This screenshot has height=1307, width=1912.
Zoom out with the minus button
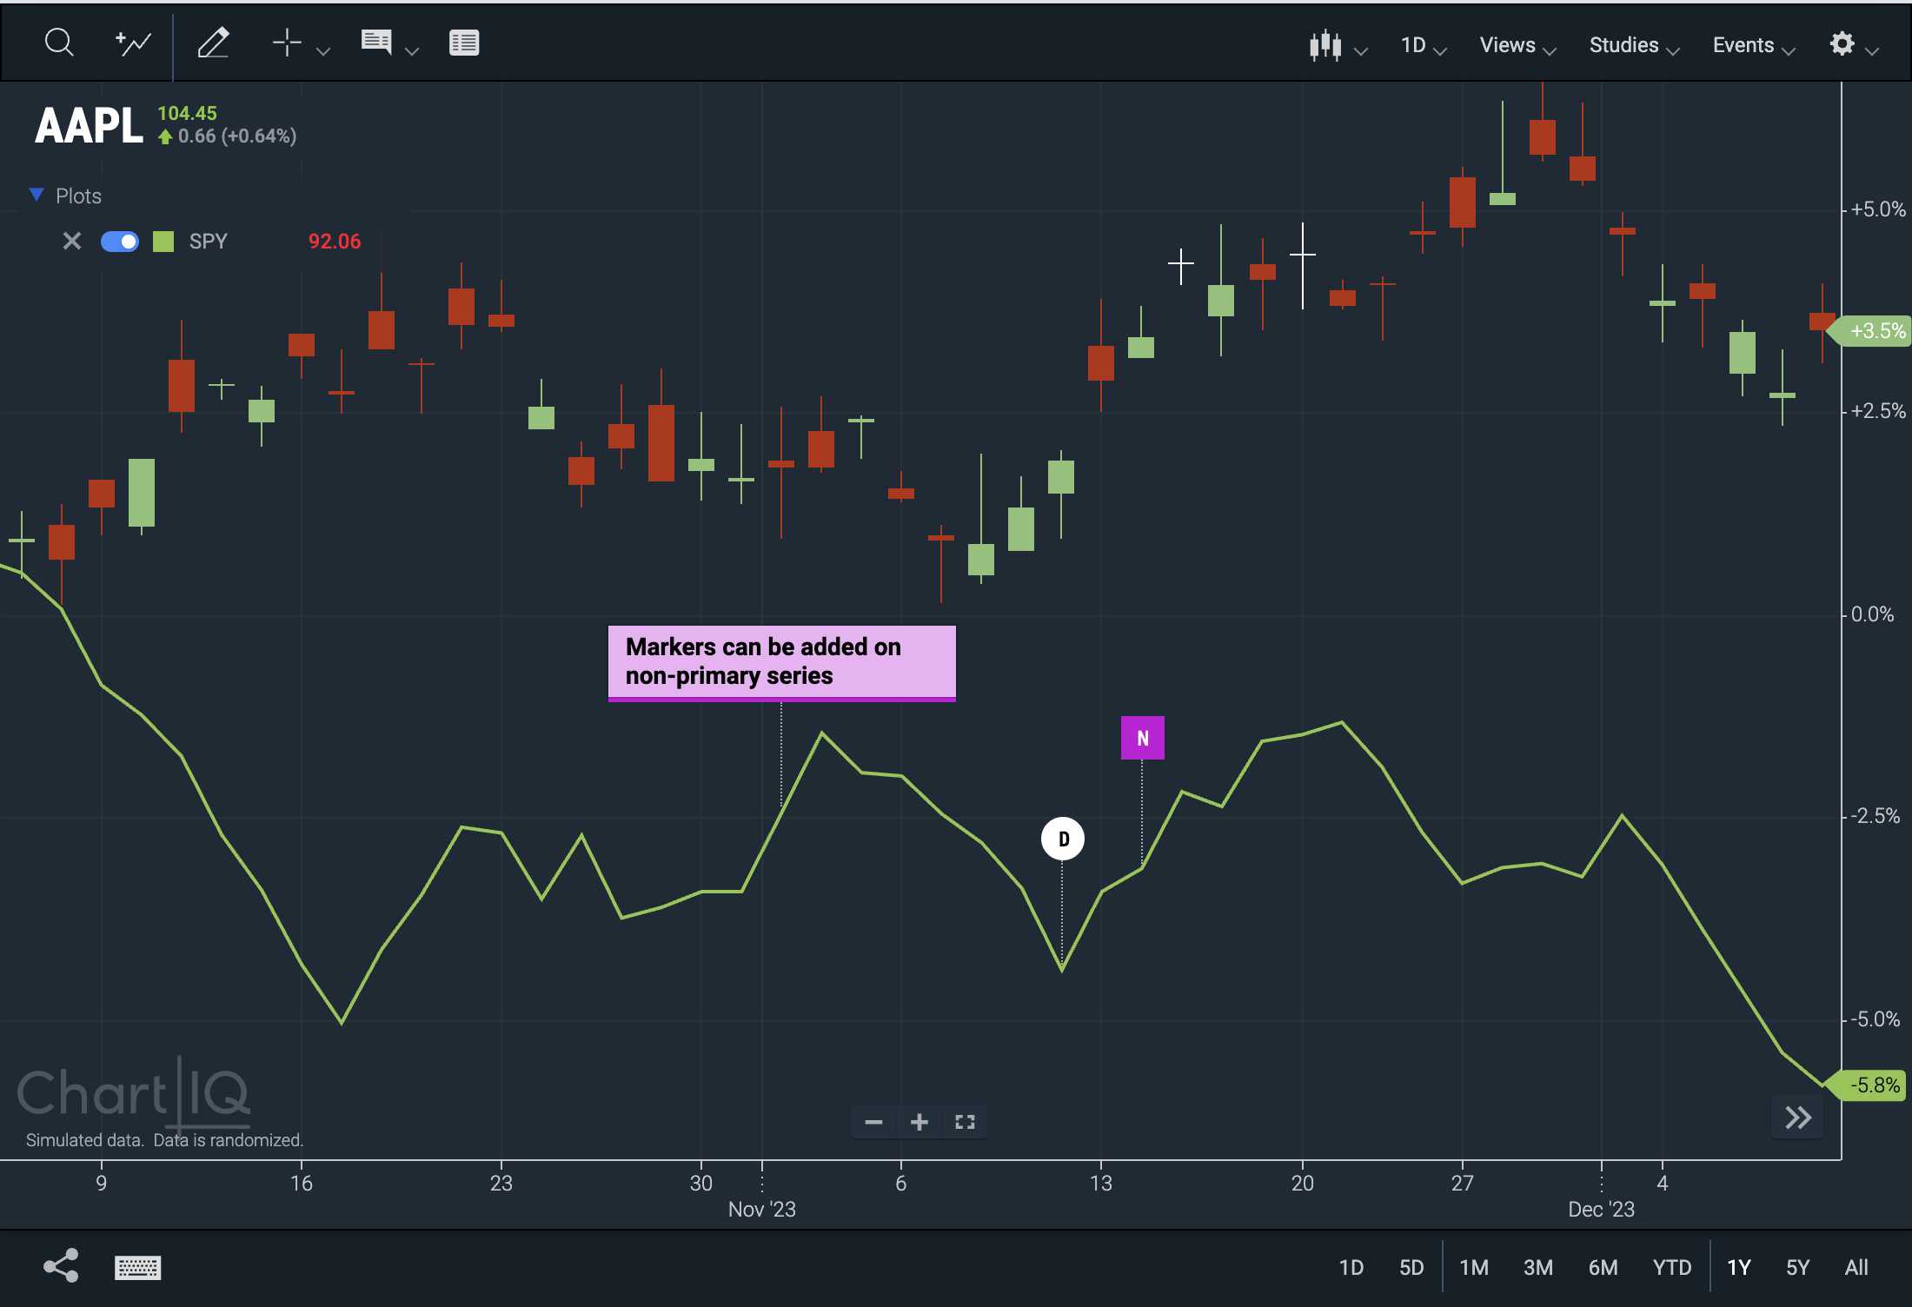(873, 1122)
